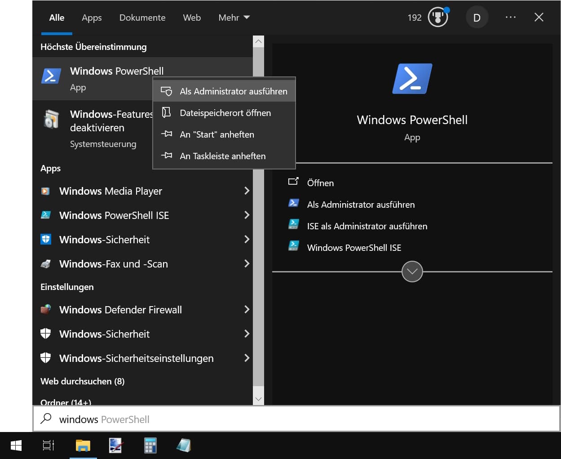The height and width of the screenshot is (459, 561).
Task: Expand the Windows Media Player result arrow
Action: pos(247,191)
